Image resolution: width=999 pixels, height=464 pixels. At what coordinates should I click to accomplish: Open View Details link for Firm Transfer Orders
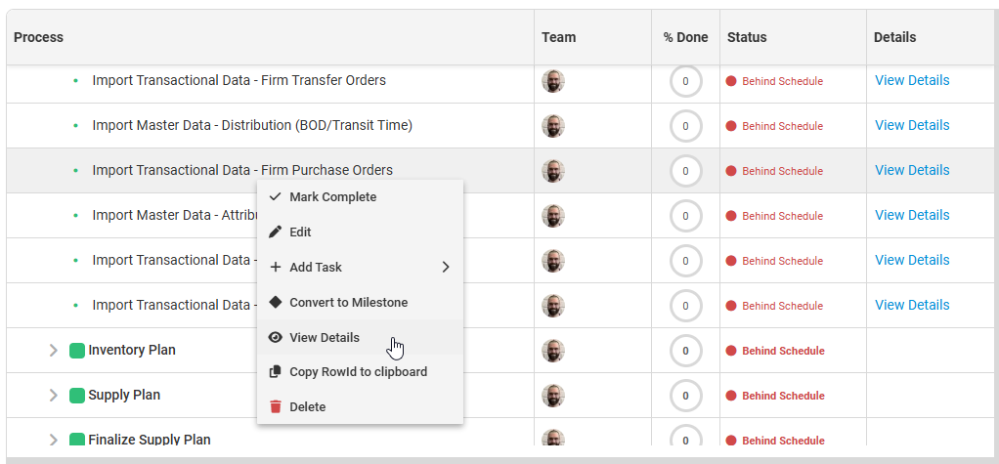click(912, 81)
